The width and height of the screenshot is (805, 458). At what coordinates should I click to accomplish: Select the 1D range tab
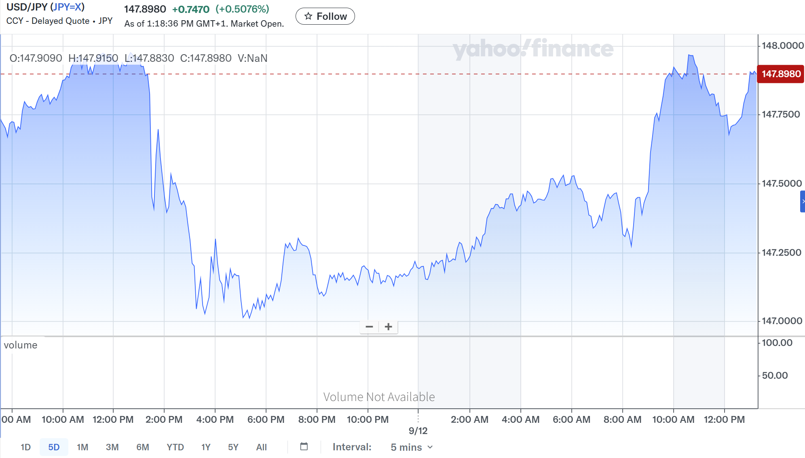(25, 447)
